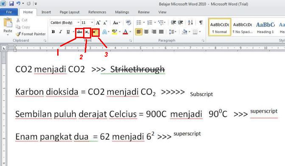
Task: Click the Numbering list icon
Action: pyautogui.click(x=150, y=22)
